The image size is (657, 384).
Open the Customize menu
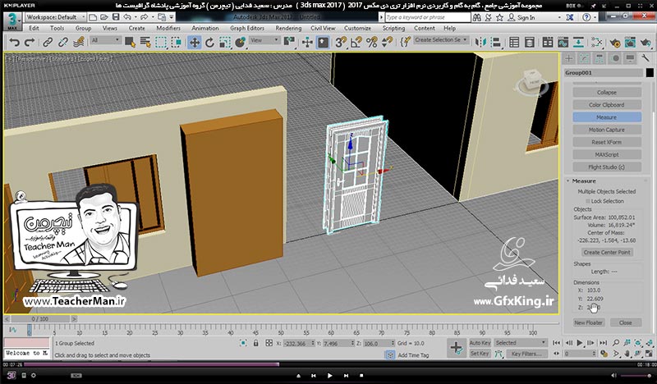[x=357, y=28]
